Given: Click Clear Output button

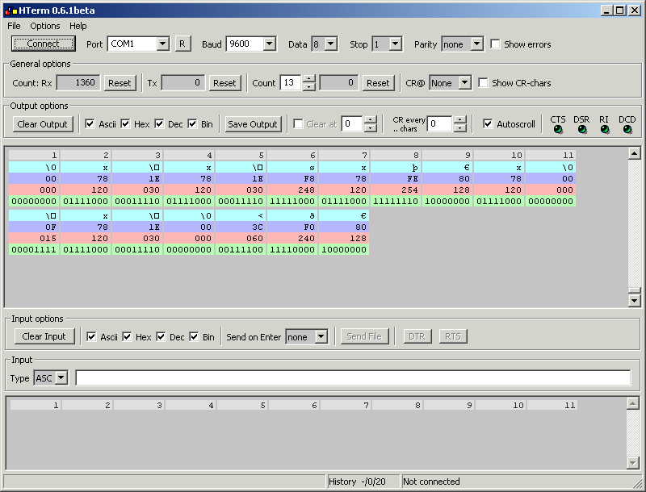Looking at the screenshot, I should [x=42, y=124].
